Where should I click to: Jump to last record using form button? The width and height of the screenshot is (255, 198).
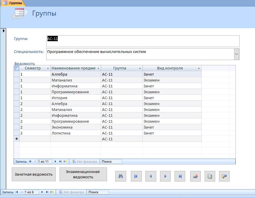click(180, 176)
